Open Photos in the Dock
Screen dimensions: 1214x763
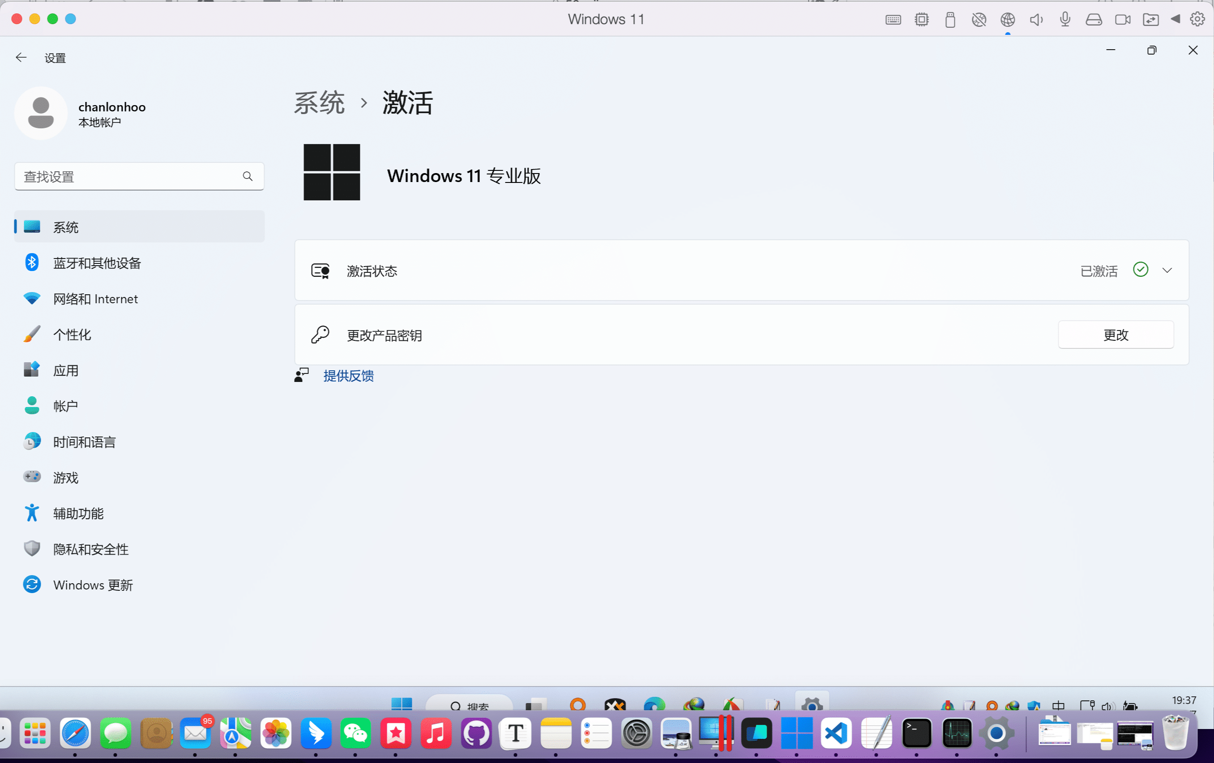tap(276, 733)
